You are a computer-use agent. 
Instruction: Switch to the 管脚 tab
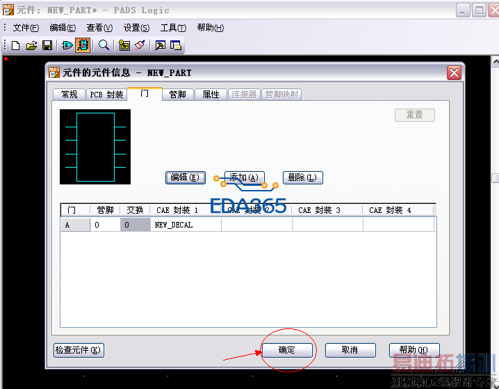178,95
